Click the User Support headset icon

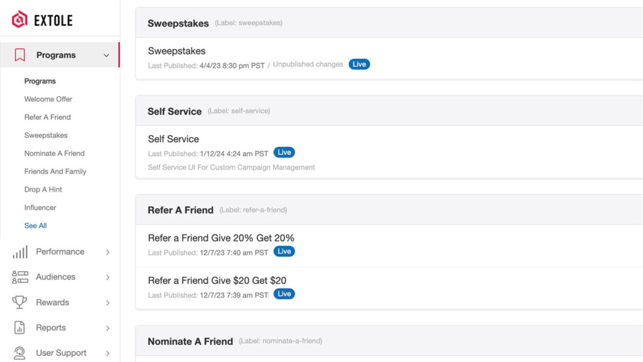click(20, 353)
